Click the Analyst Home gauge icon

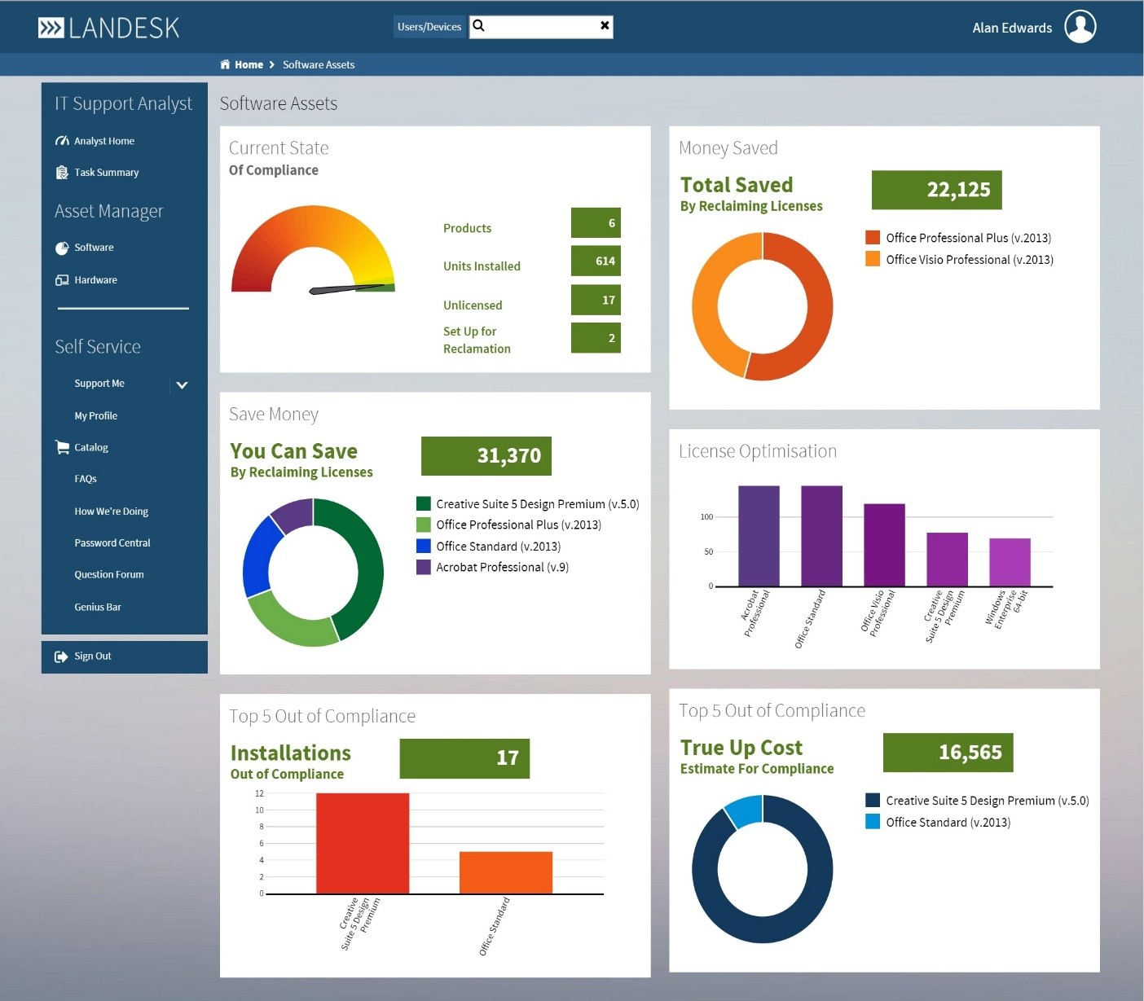pyautogui.click(x=62, y=141)
